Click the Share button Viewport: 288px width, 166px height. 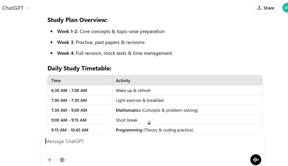pyautogui.click(x=266, y=8)
